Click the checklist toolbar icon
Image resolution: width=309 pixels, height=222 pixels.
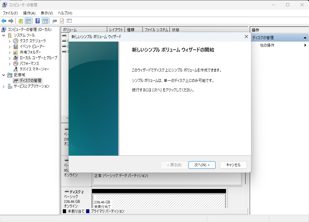click(69, 21)
